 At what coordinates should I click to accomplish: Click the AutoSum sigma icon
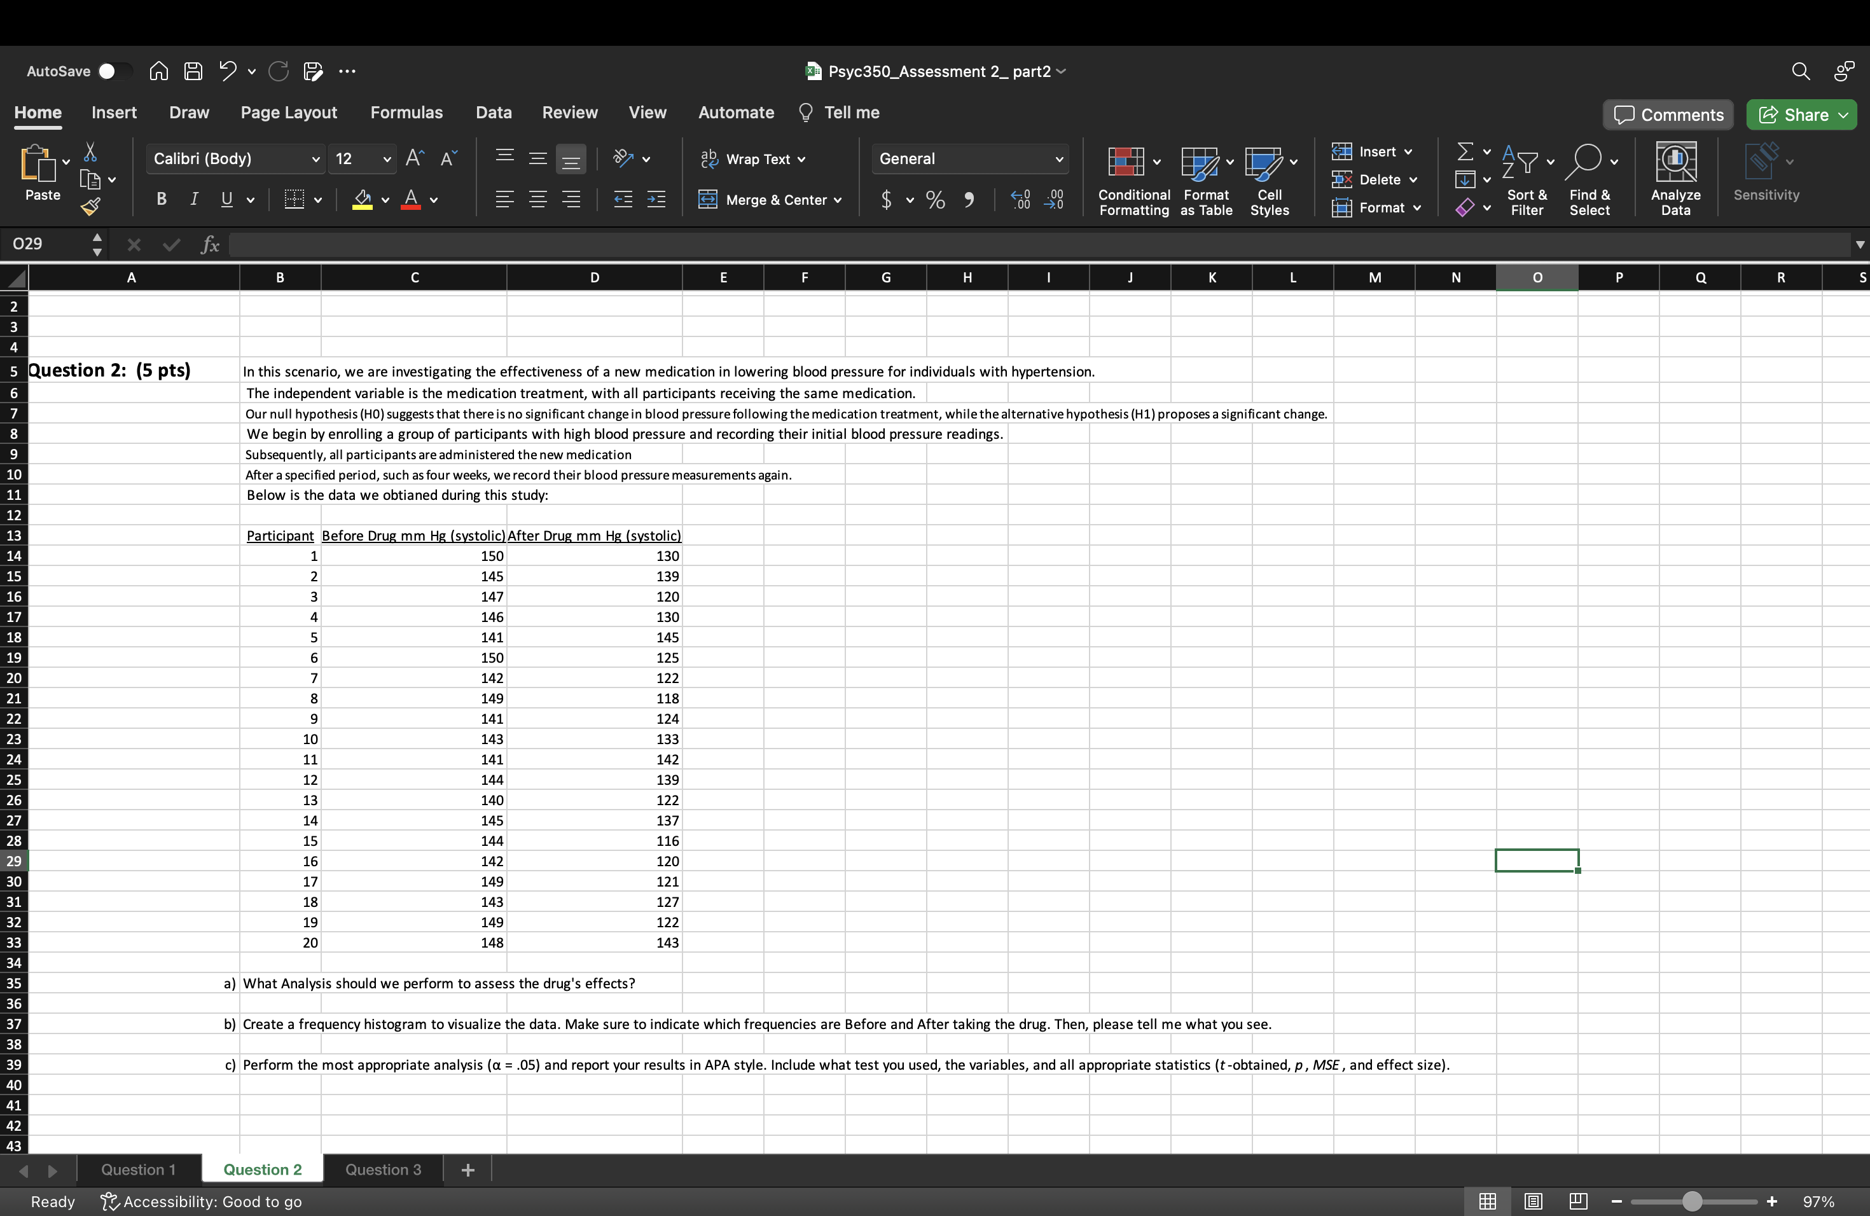coord(1465,151)
